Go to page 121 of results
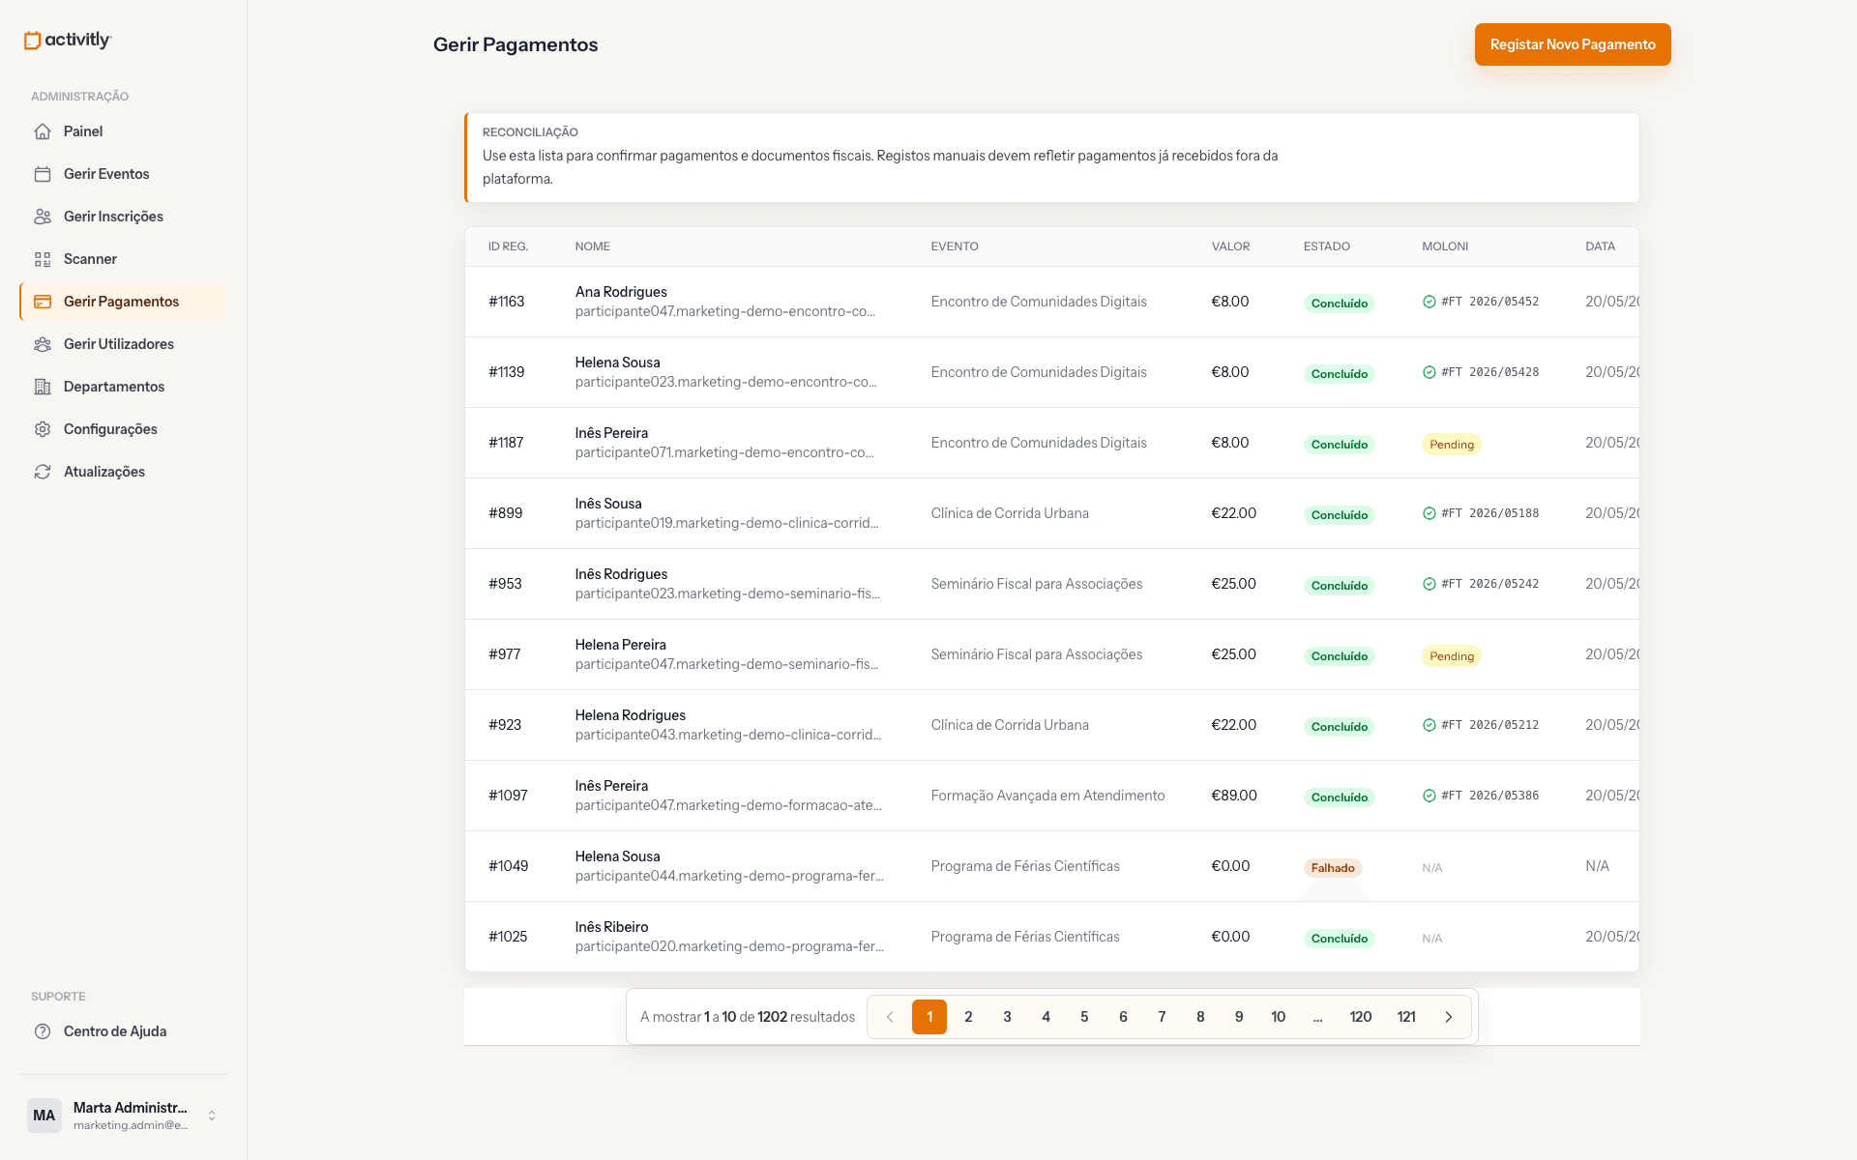Viewport: 1857px width, 1160px height. point(1406,1017)
